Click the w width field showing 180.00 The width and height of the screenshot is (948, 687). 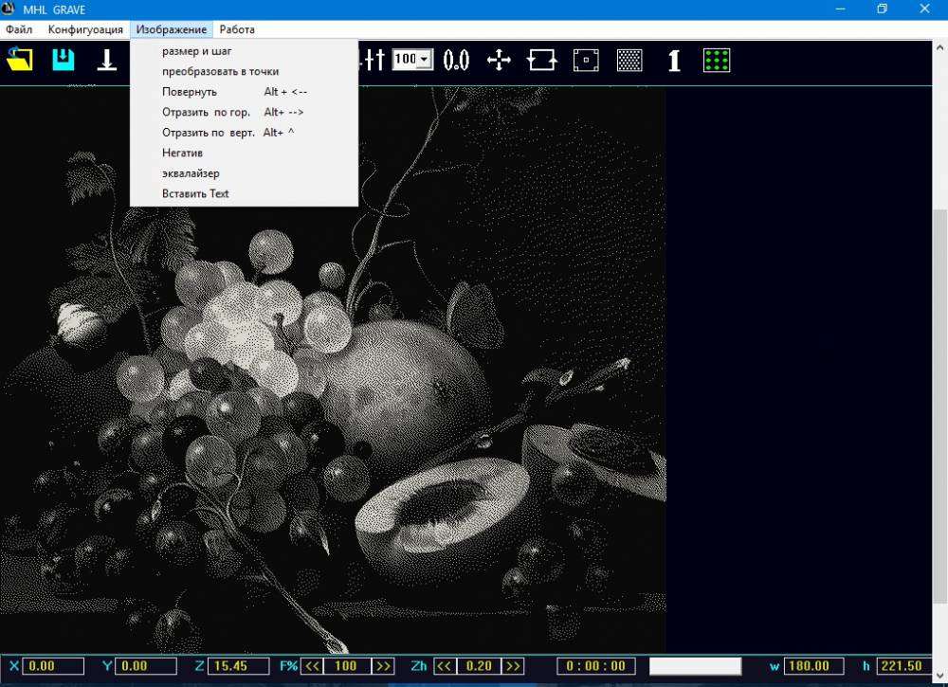pos(813,666)
